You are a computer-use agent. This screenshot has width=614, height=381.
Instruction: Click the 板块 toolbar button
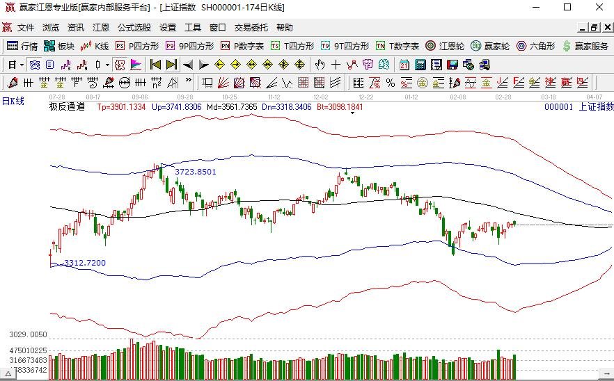[59, 46]
